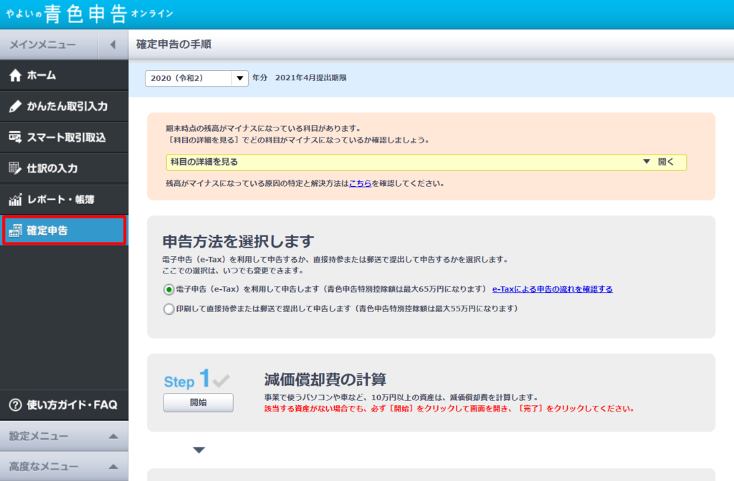Click the 仕訳の入力 ledger icon
The height and width of the screenshot is (481, 734).
point(16,168)
